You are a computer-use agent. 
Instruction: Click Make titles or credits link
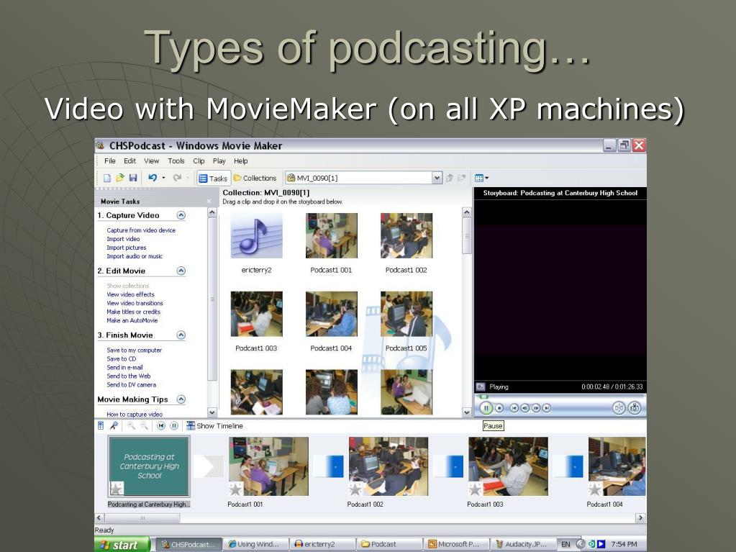point(133,312)
